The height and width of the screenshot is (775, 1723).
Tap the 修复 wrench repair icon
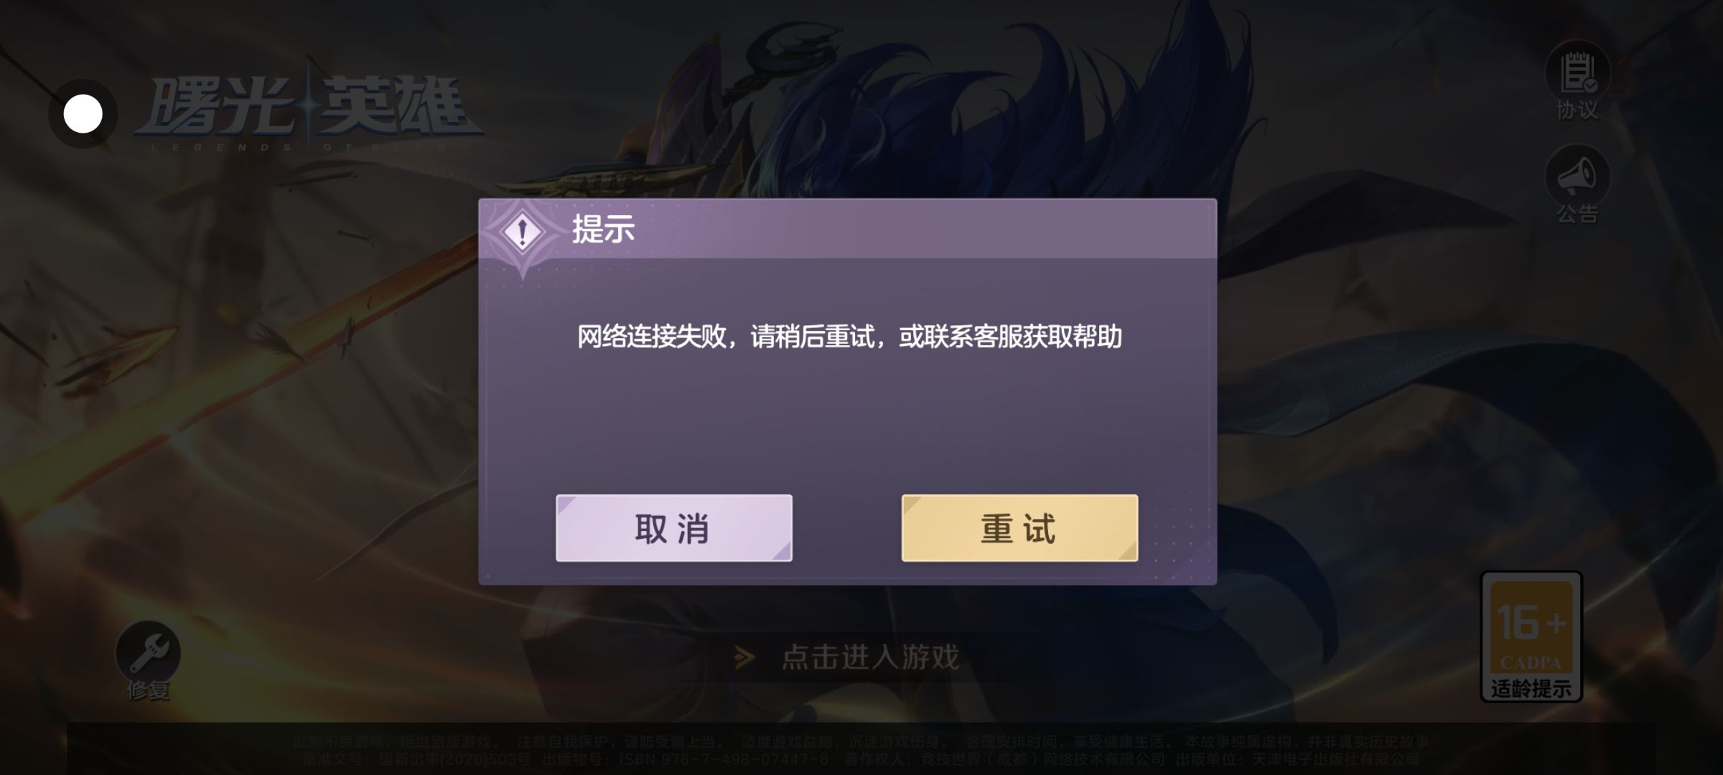(x=148, y=653)
